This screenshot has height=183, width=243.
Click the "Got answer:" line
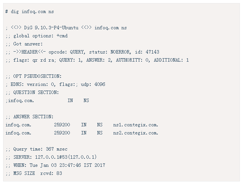(24, 44)
